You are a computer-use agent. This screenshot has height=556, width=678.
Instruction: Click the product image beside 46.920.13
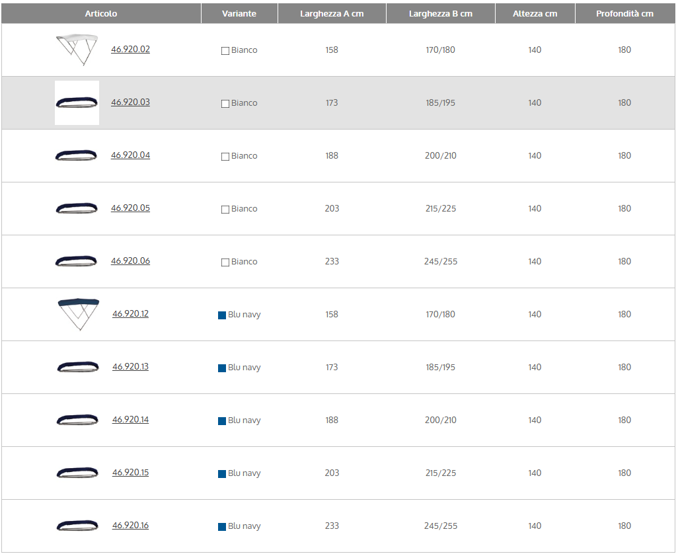point(77,367)
